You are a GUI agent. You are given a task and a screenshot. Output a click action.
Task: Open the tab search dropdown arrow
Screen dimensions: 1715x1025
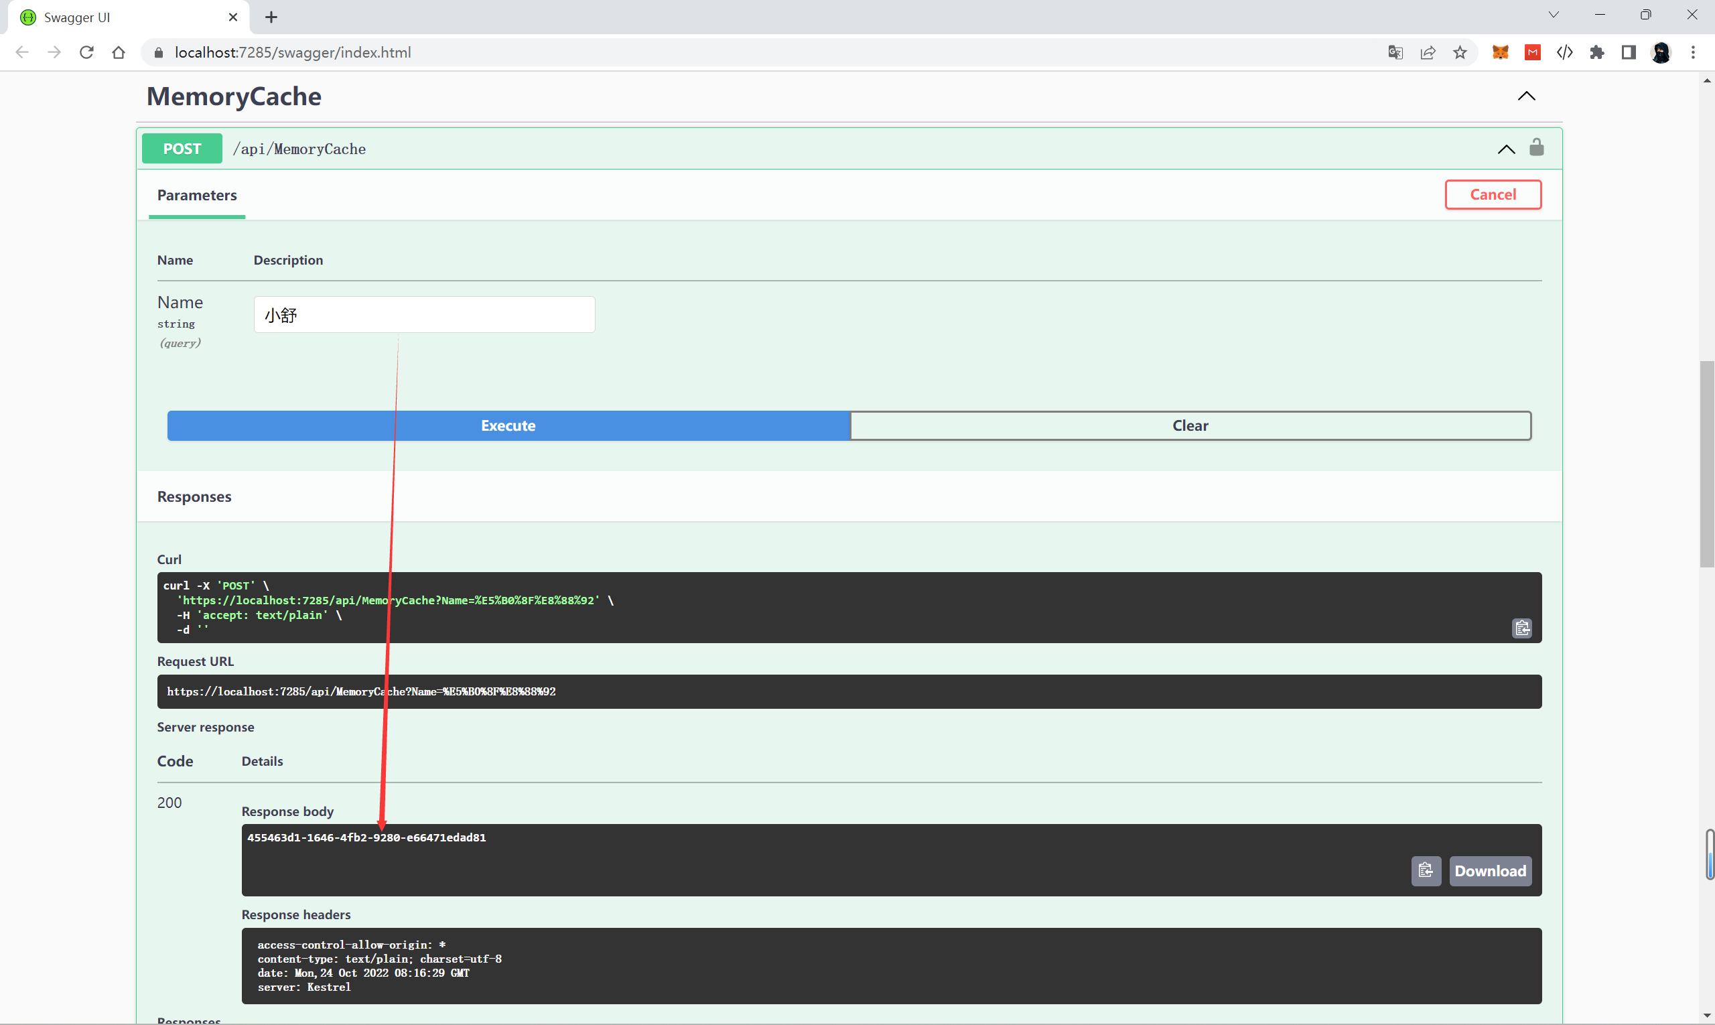[x=1554, y=15]
